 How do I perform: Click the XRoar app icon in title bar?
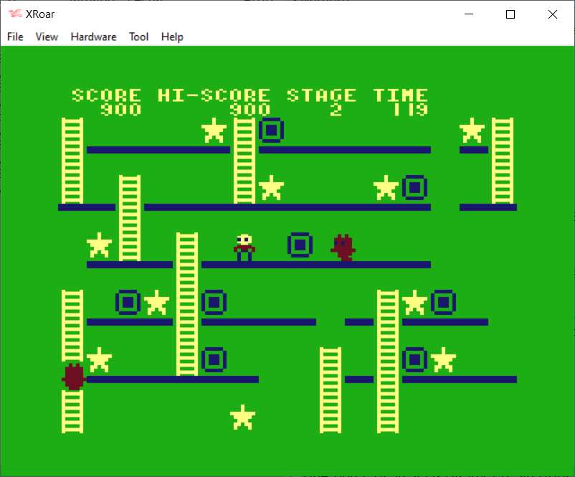coord(15,14)
